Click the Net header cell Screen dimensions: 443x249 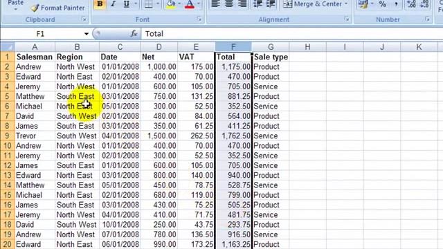(159, 57)
